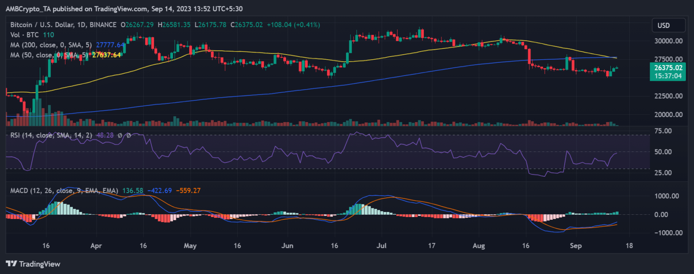Click the Apr date on time axis
The width and height of the screenshot is (694, 274).
pyautogui.click(x=95, y=246)
